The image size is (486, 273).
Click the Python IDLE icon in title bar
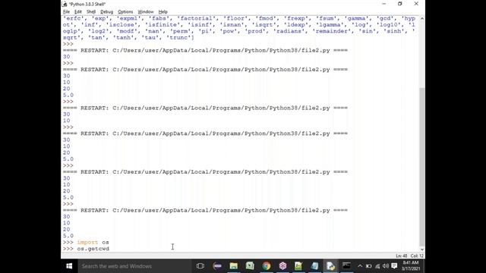point(65,4)
